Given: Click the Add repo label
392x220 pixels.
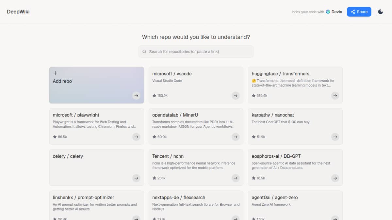Looking at the screenshot, I should coord(62,81).
